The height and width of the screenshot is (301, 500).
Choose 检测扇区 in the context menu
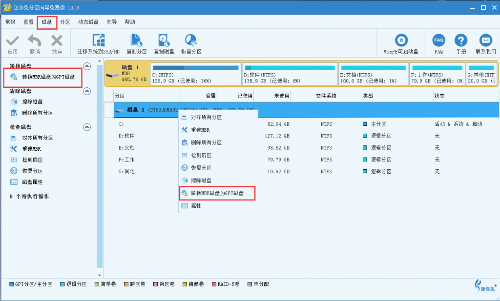tap(218, 155)
